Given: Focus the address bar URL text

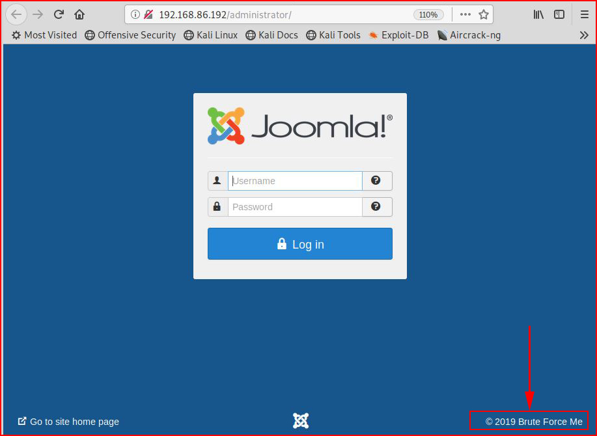Looking at the screenshot, I should point(225,15).
